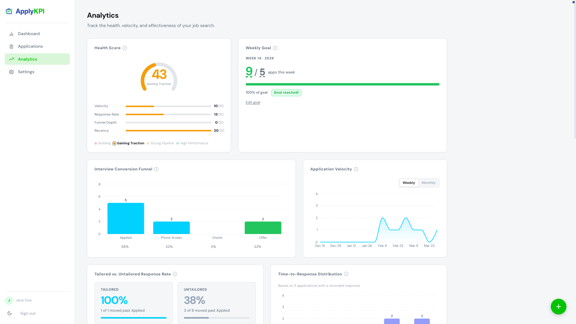The image size is (576, 324).
Task: Open the Applications menu entry
Action: (x=30, y=46)
